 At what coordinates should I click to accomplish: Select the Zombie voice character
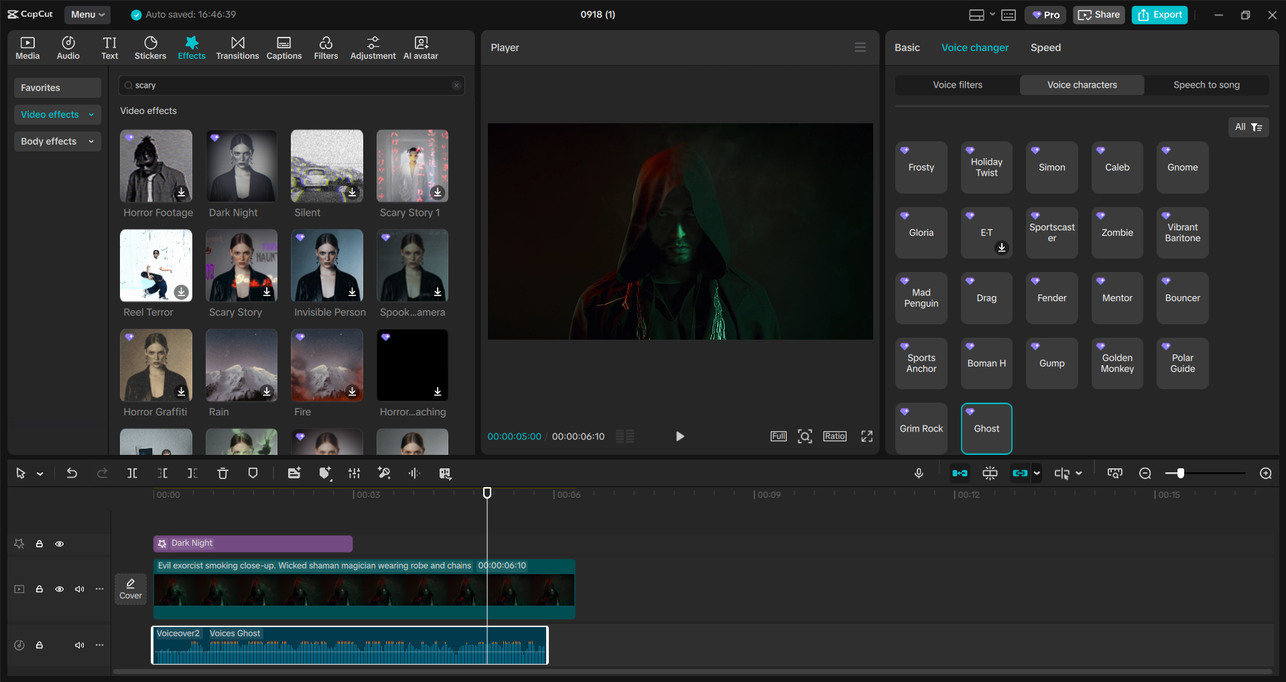point(1116,232)
